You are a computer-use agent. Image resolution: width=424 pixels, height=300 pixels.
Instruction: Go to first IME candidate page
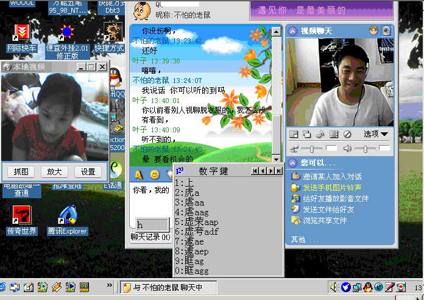click(x=255, y=171)
